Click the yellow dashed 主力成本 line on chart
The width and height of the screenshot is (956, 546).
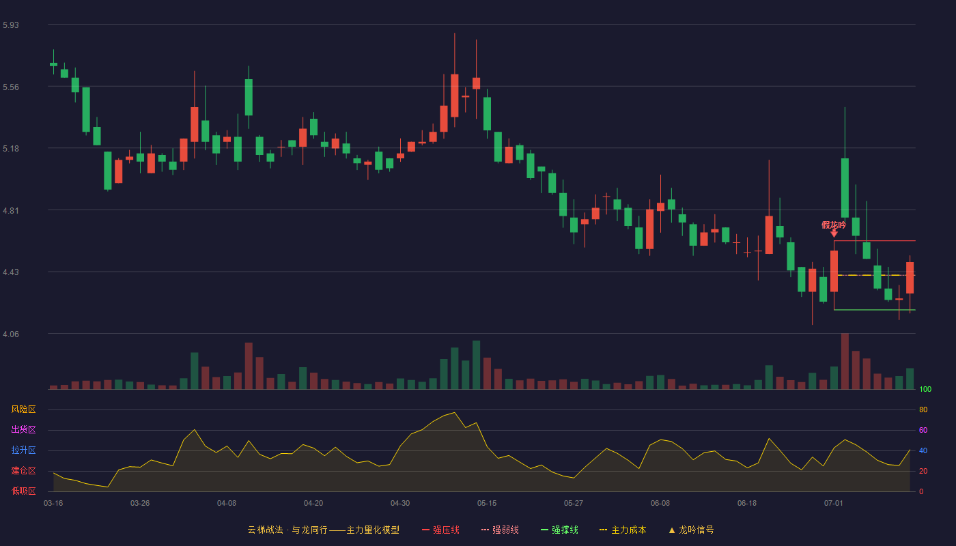click(875, 275)
